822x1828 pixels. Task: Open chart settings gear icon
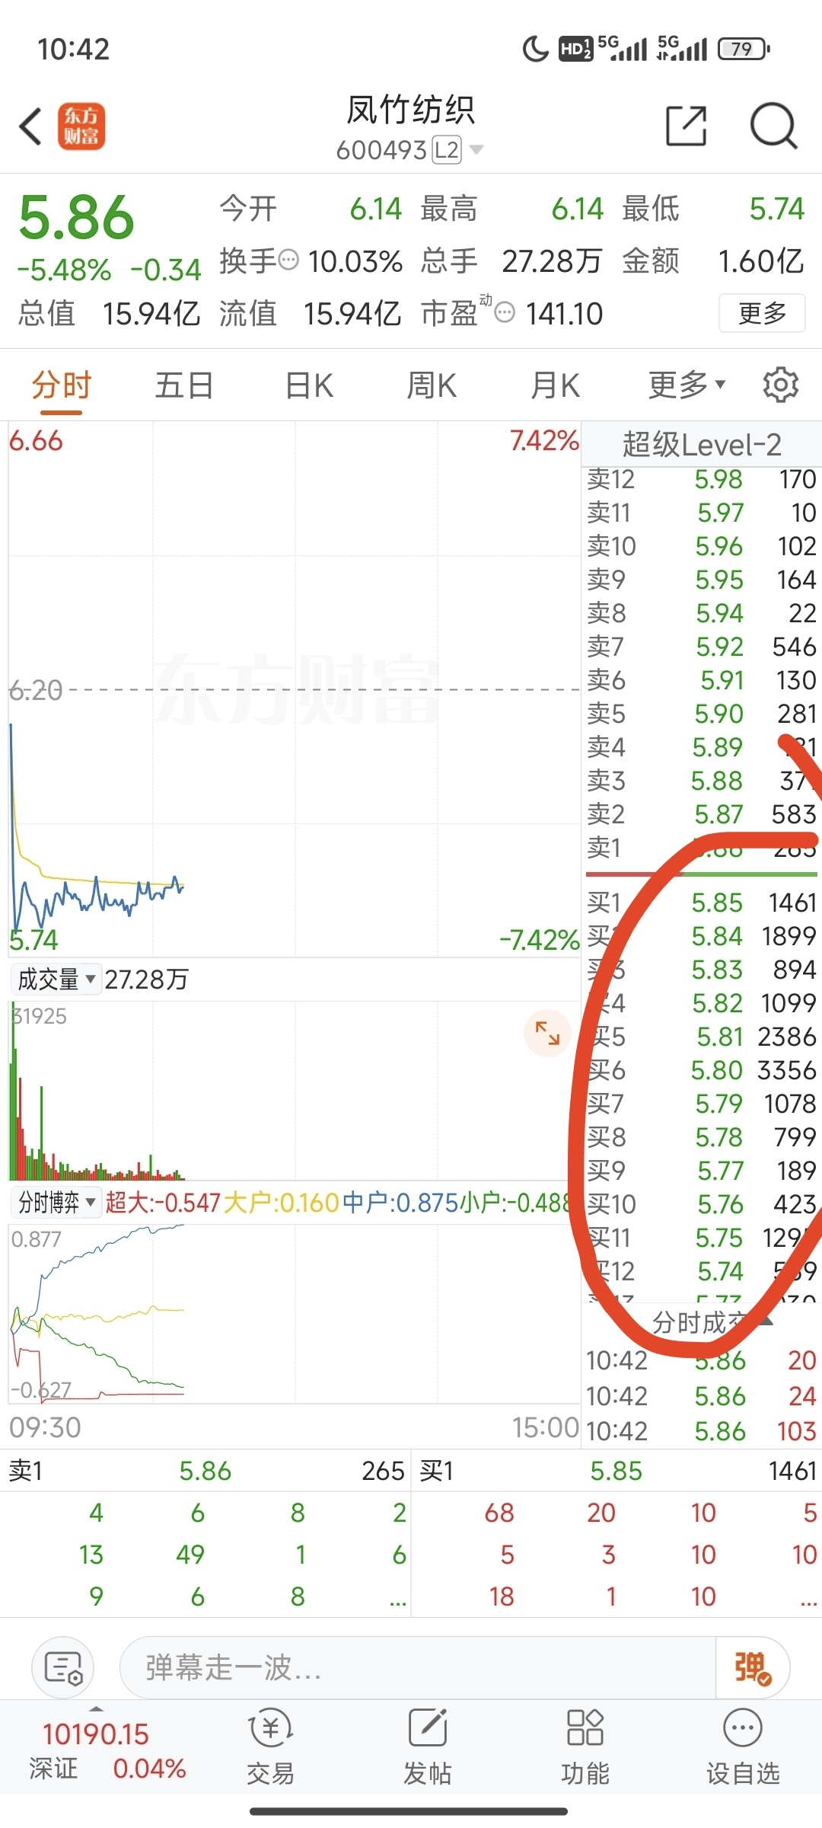(x=780, y=385)
